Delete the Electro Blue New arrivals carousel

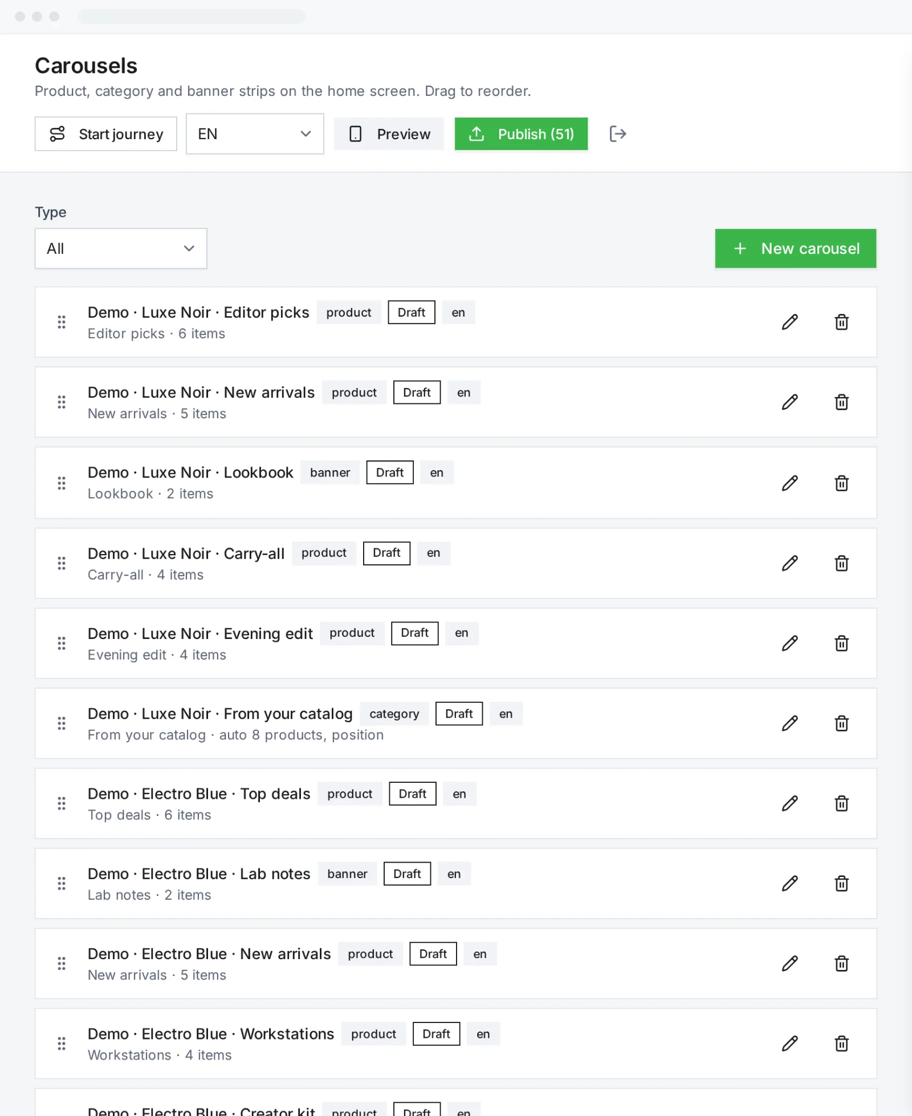point(842,964)
